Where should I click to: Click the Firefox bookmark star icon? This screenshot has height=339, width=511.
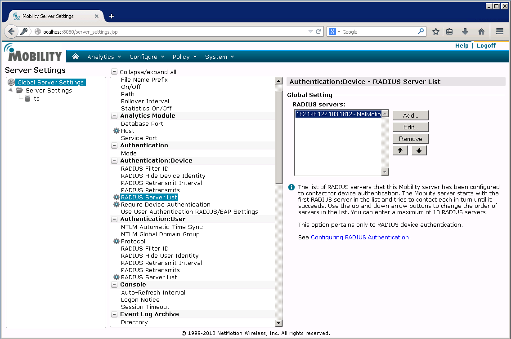coord(435,31)
